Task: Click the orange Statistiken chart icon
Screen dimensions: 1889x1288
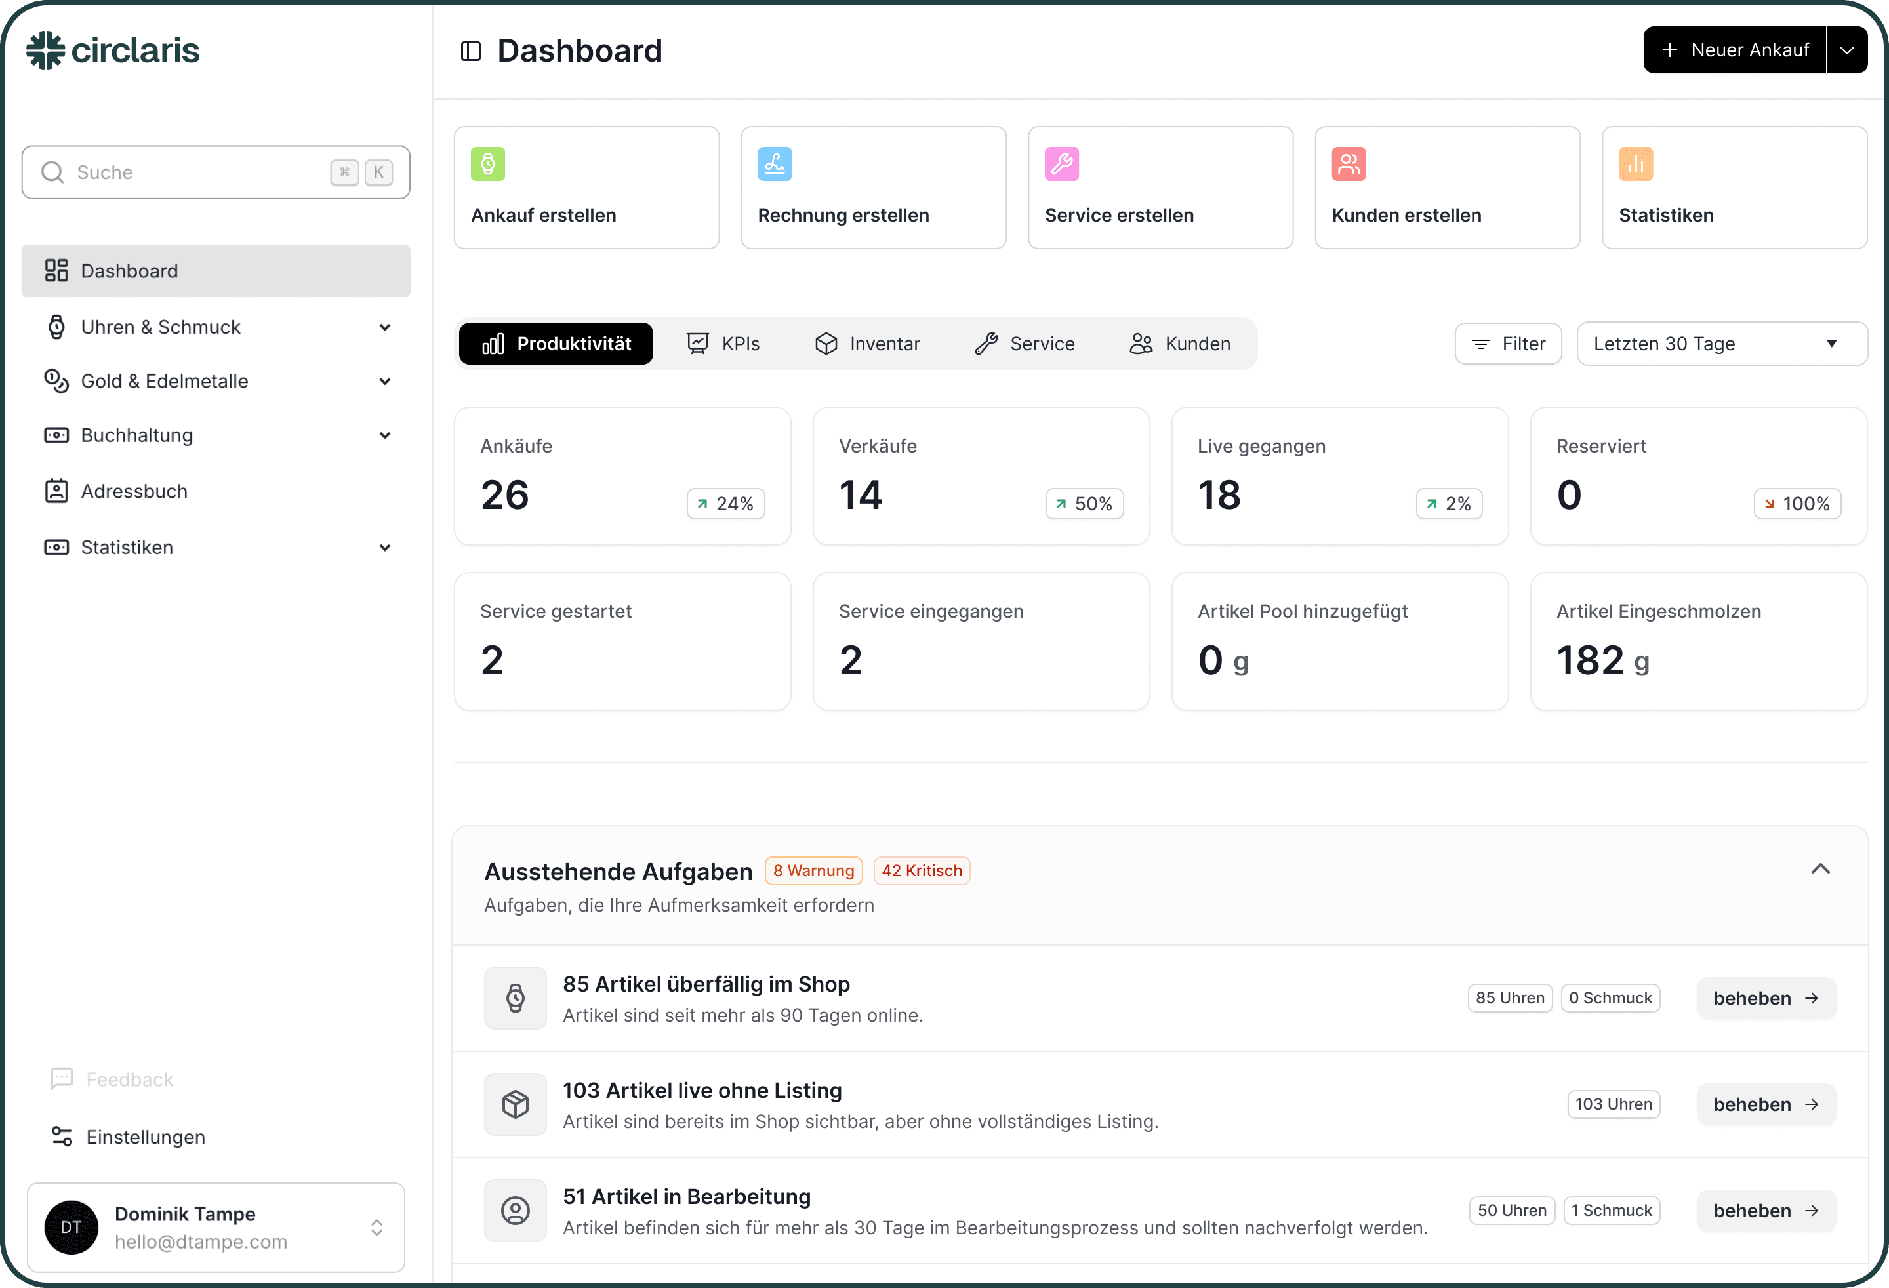Action: coord(1635,164)
